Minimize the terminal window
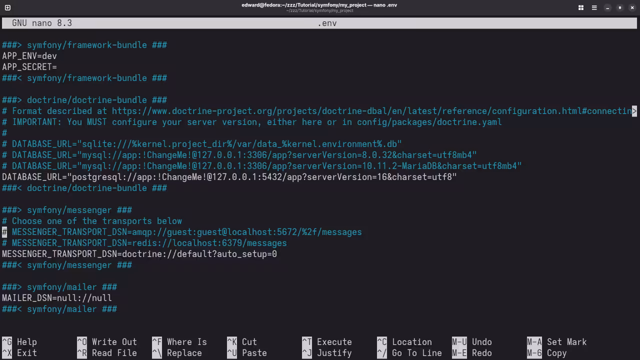The height and width of the screenshot is (360, 640). click(x=607, y=7)
